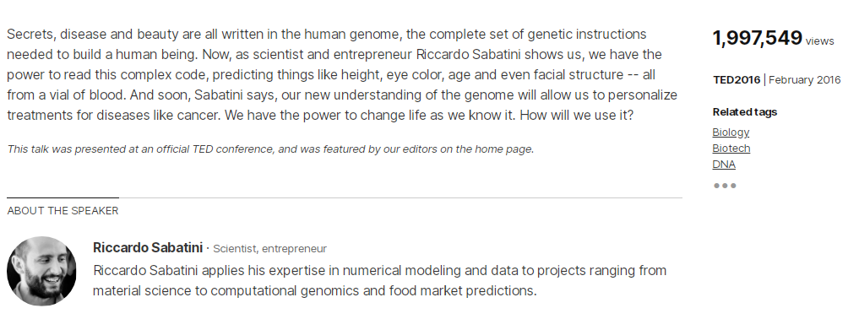Click Riccardo Sabatini's round profile photo
Viewport: 859px width, 319px height.
click(41, 271)
